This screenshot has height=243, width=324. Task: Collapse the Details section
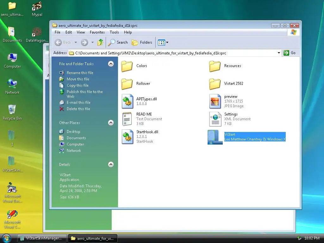point(111,165)
